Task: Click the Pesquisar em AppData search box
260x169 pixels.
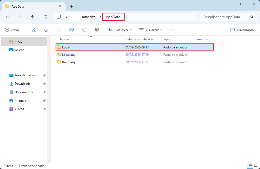Action: [x=225, y=17]
